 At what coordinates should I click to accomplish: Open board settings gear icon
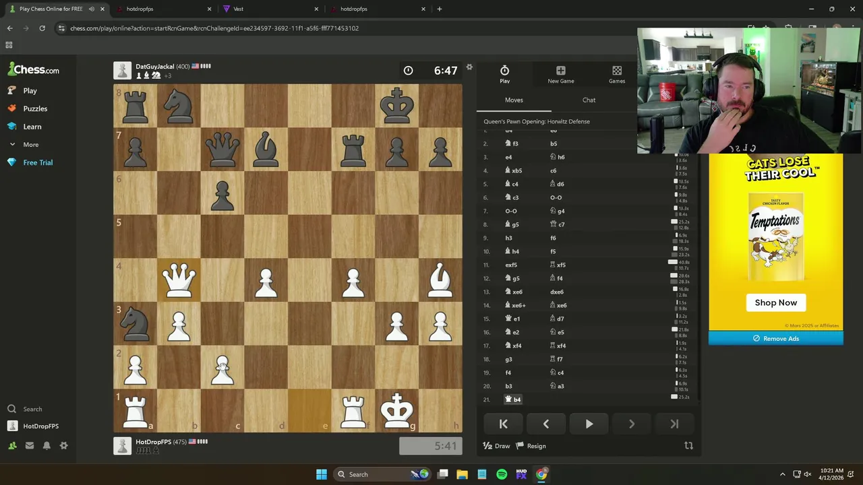tap(469, 67)
